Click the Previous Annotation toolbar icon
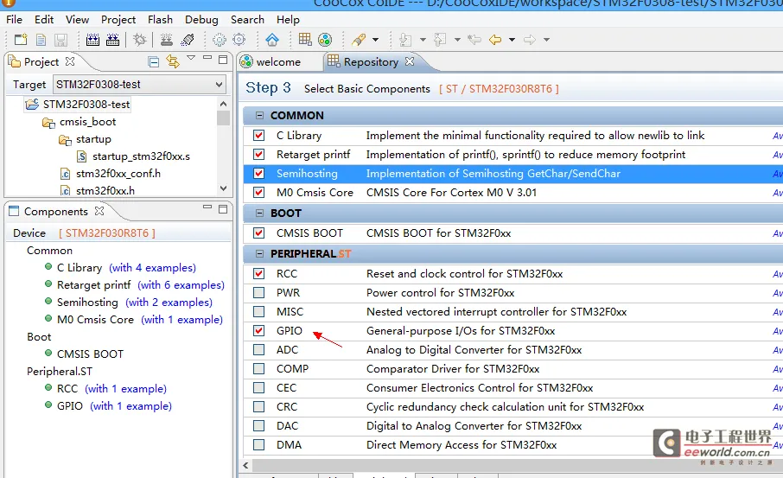 click(x=440, y=40)
